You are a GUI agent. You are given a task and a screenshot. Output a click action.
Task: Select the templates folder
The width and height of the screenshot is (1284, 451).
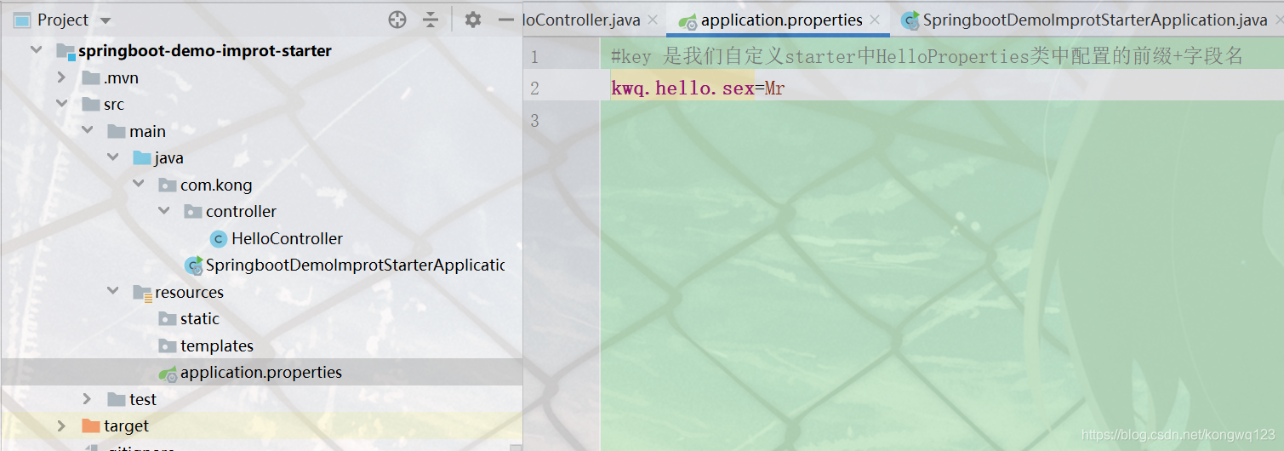(x=217, y=345)
